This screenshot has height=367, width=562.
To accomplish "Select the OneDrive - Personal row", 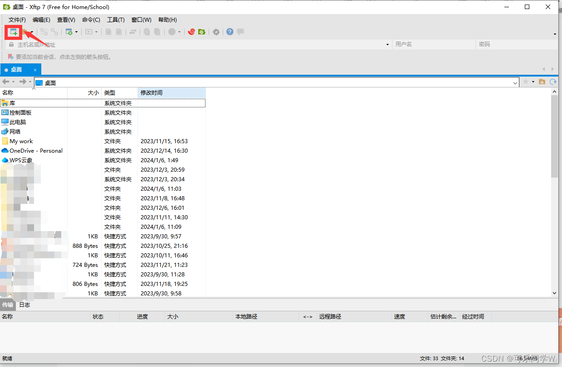I will tap(103, 151).
